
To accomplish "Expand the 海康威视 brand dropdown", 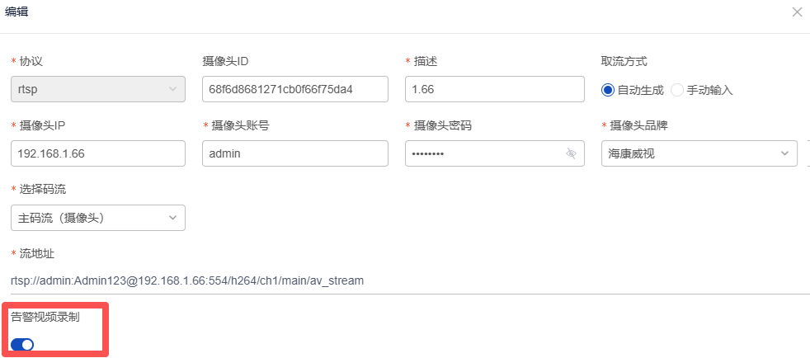I will pyautogui.click(x=693, y=153).
